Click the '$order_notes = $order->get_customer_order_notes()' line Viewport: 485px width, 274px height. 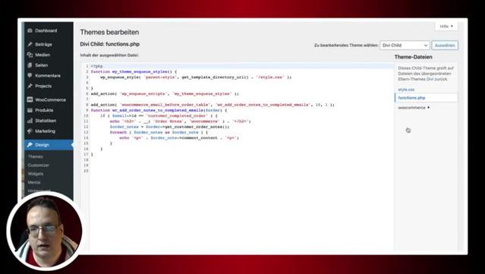coord(169,127)
